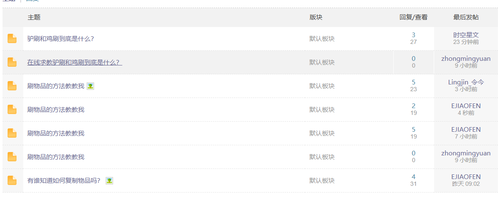503x201 pixels.
Task: Click reply count 3 of 驴刷和鸡刷到底是什么? thread
Action: [x=413, y=35]
